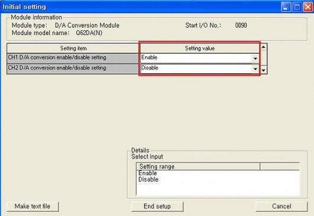Screen dimensions: 314x216
Task: Cancel the Initial setting dialog
Action: [x=281, y=207]
